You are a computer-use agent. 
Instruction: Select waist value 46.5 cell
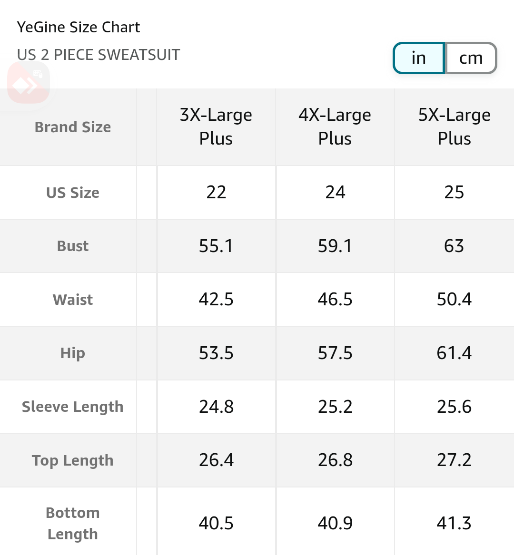[x=335, y=300]
